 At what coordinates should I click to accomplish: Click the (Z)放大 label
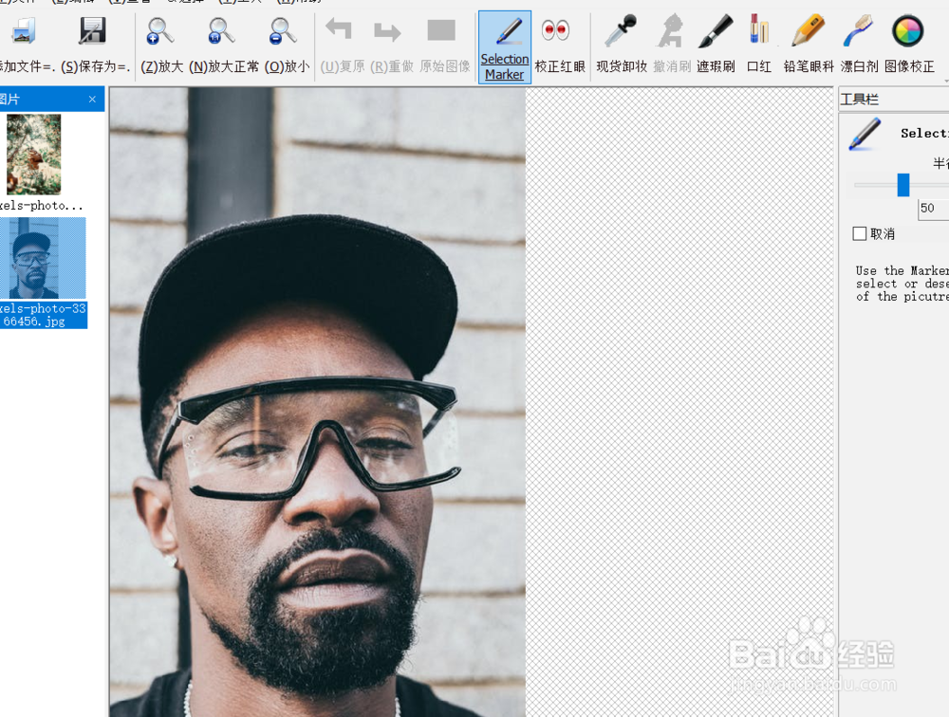click(x=161, y=66)
